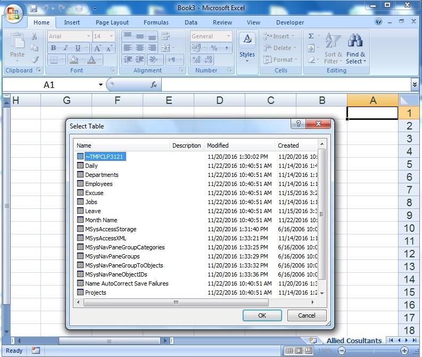Screen dimensions: 422x357
Task: Click Cancel in Select Table dialog
Action: [307, 315]
